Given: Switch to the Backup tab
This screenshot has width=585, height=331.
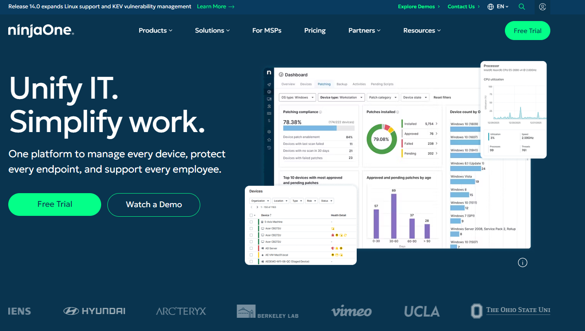Looking at the screenshot, I should [x=342, y=84].
